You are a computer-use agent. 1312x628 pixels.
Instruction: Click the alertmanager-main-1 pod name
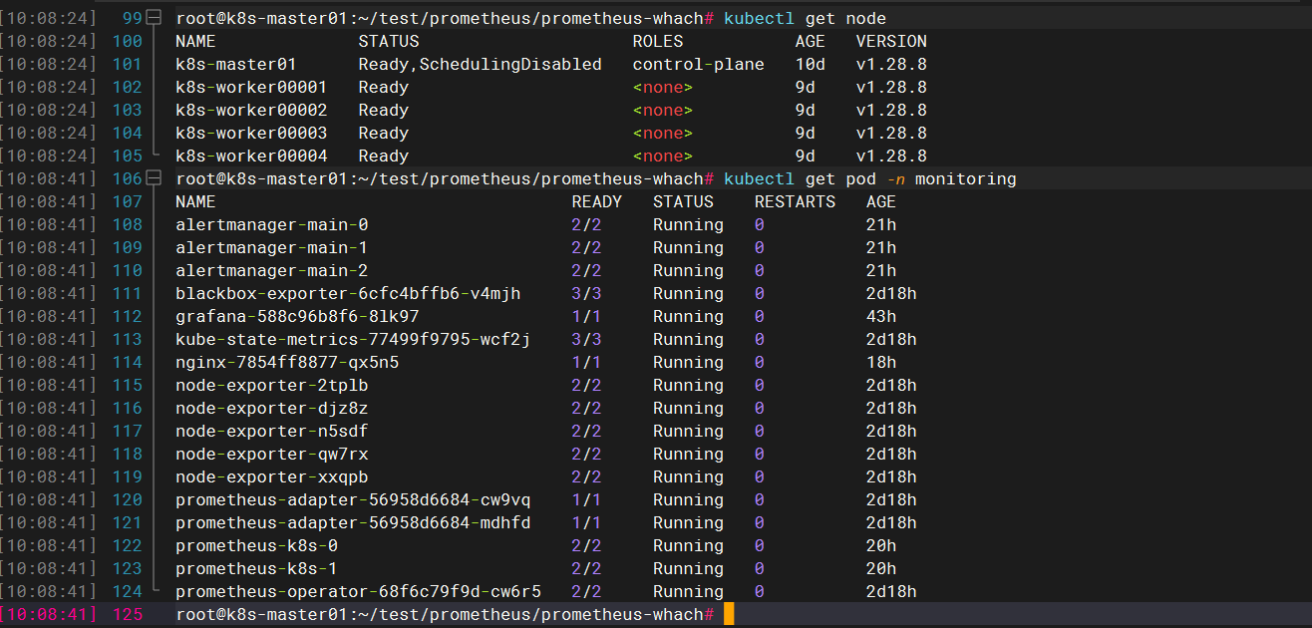pyautogui.click(x=271, y=247)
